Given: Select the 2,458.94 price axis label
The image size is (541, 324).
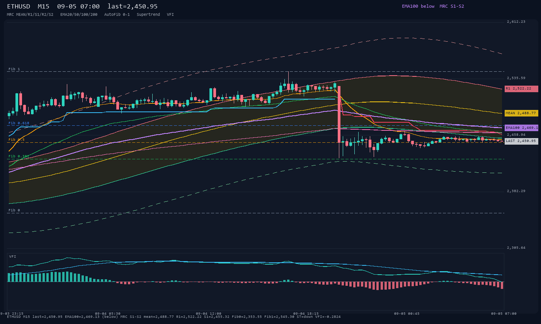Looking at the screenshot, I should tap(516, 135).
